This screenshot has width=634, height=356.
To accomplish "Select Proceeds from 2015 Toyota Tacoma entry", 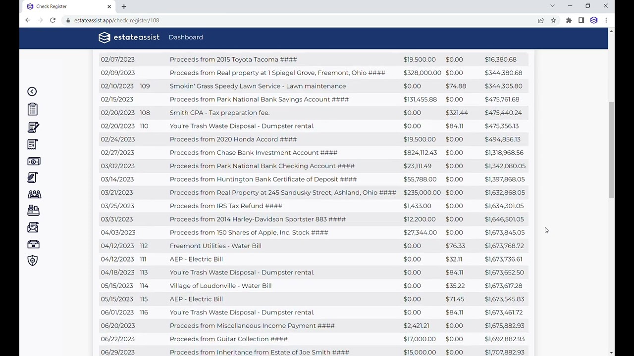I will coord(314,59).
